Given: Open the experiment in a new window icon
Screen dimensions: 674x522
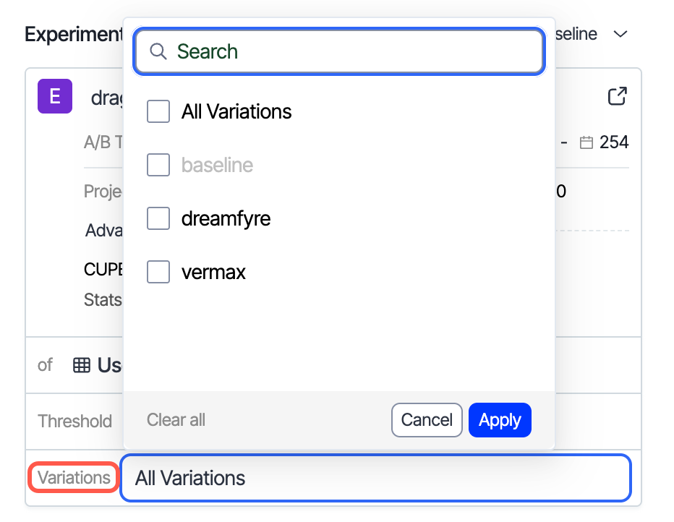Looking at the screenshot, I should click(617, 96).
